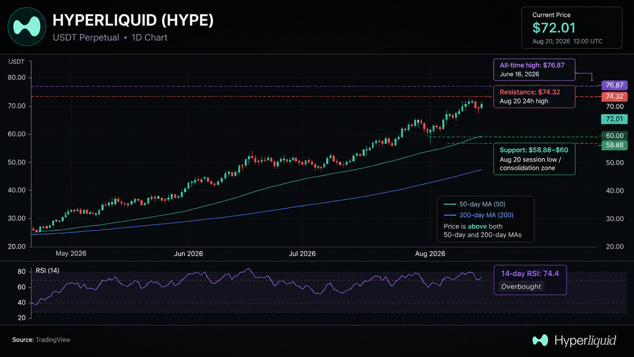The height and width of the screenshot is (357, 634).
Task: Click the dark green 60.00 price tag
Action: pyautogui.click(x=614, y=136)
